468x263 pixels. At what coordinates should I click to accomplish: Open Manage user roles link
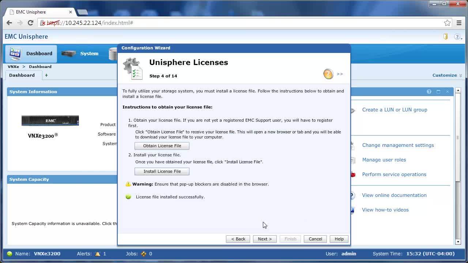coord(384,160)
